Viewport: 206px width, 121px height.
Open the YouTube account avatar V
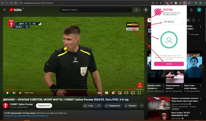tap(199, 10)
